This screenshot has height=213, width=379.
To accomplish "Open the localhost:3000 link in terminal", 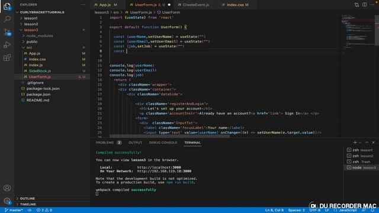I will click(x=159, y=167).
